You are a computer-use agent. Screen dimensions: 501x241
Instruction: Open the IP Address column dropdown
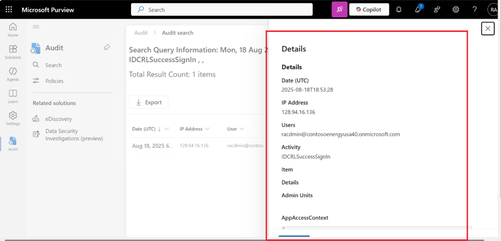[x=207, y=129]
